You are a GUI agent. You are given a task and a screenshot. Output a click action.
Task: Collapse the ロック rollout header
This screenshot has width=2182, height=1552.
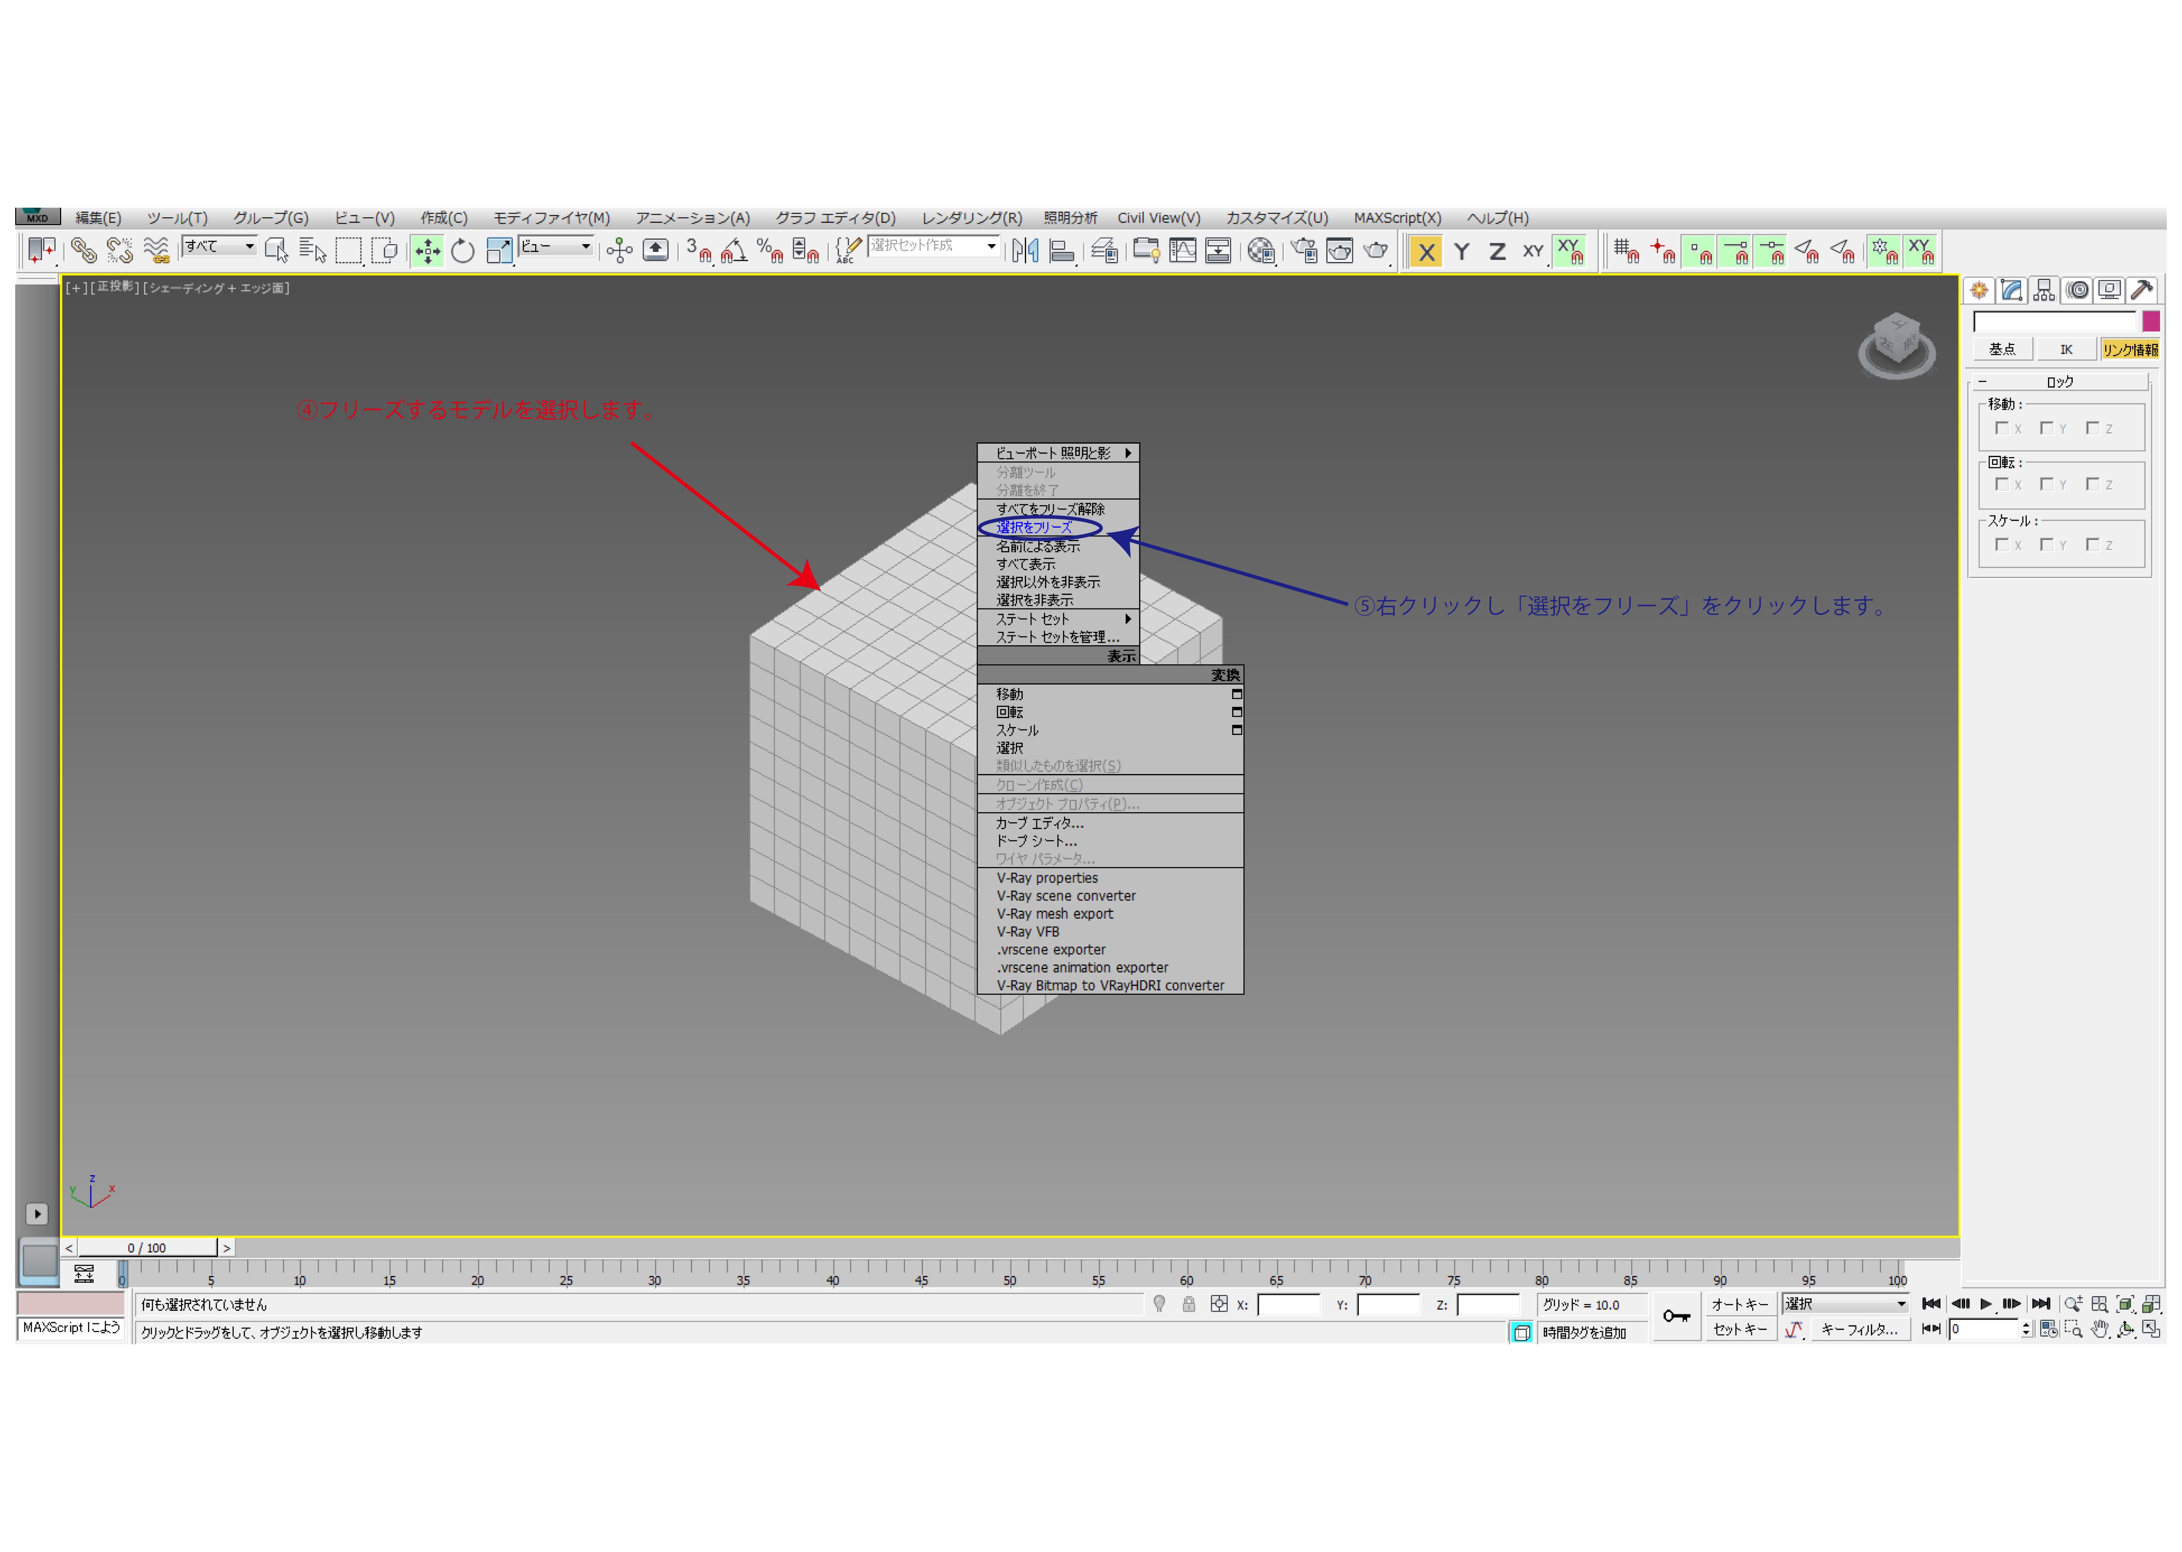point(2060,381)
